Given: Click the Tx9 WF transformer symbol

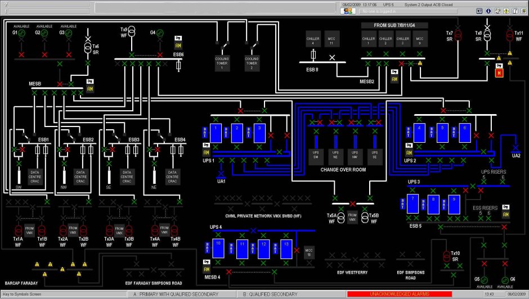Looking at the screenshot, I should pos(132,31).
